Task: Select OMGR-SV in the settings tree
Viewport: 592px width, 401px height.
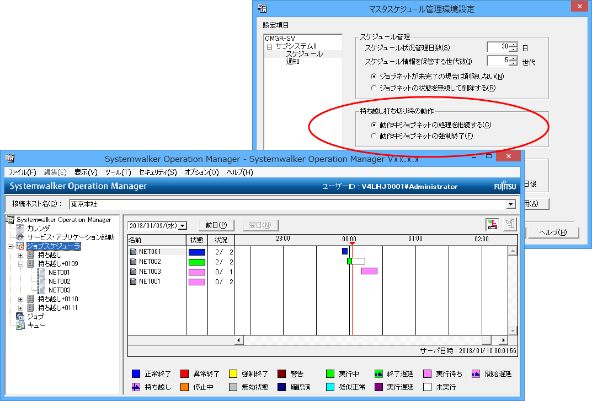Action: coord(280,39)
